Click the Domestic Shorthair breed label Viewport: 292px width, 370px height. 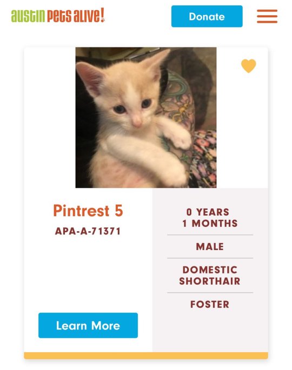click(210, 275)
